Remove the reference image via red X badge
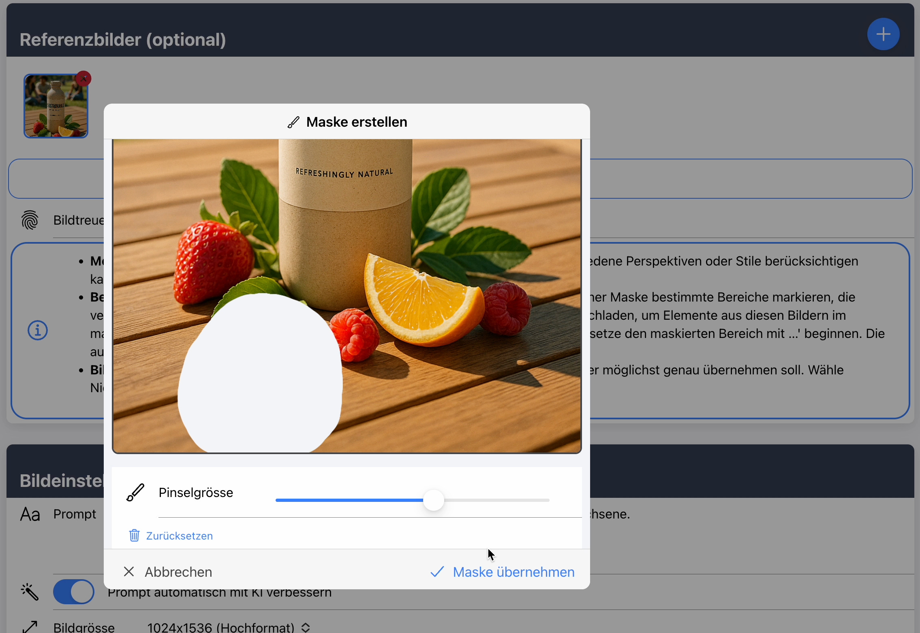Image resolution: width=920 pixels, height=633 pixels. [83, 79]
